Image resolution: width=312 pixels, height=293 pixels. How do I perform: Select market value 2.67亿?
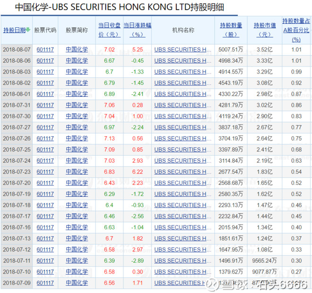(264, 127)
